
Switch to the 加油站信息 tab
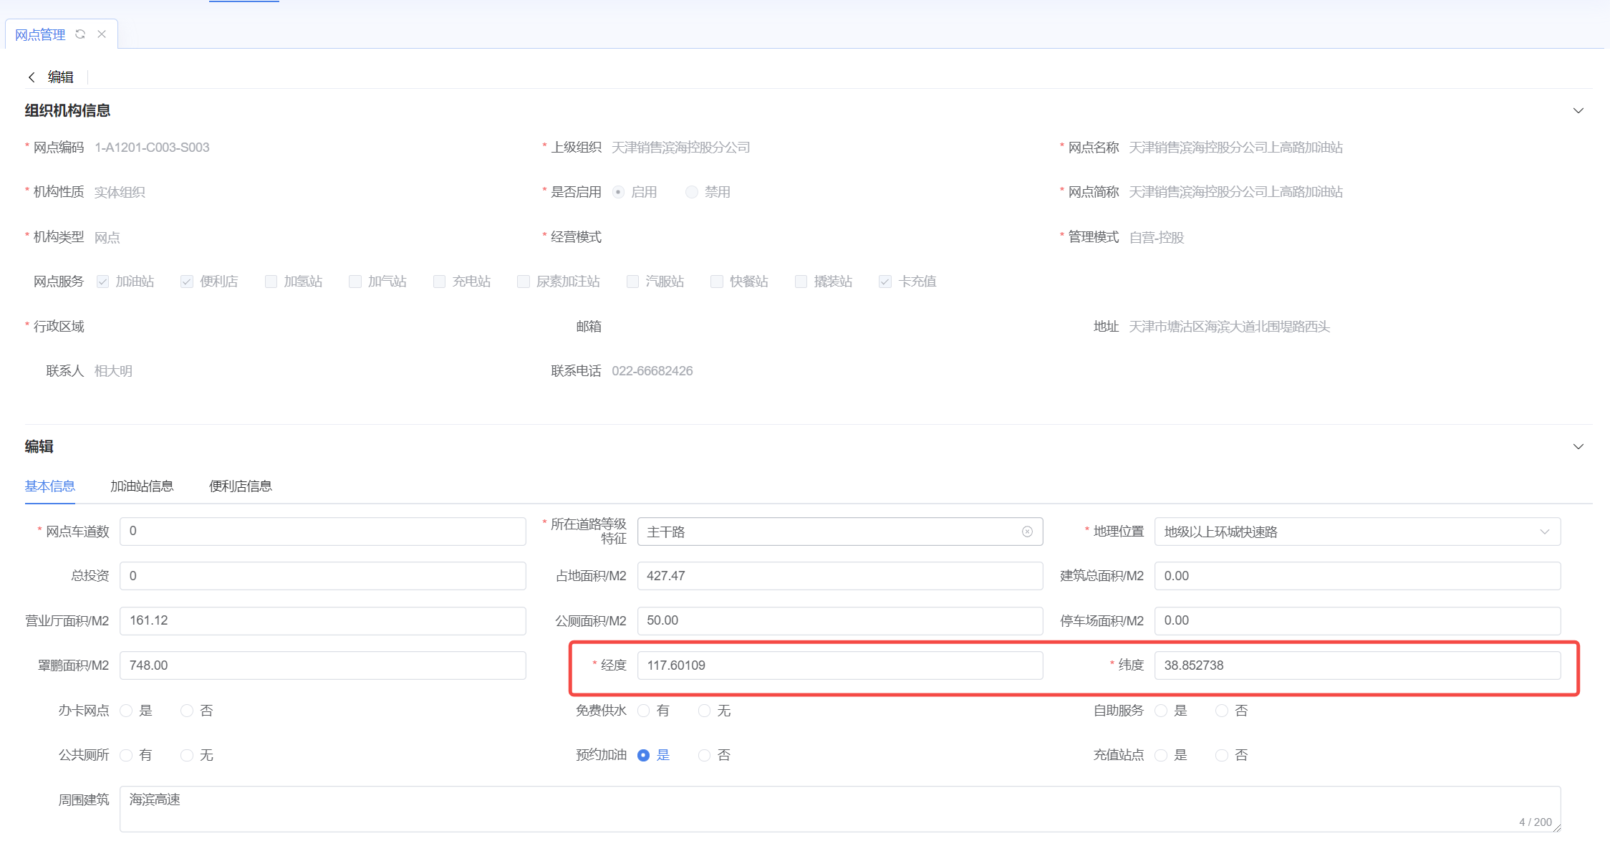point(142,486)
